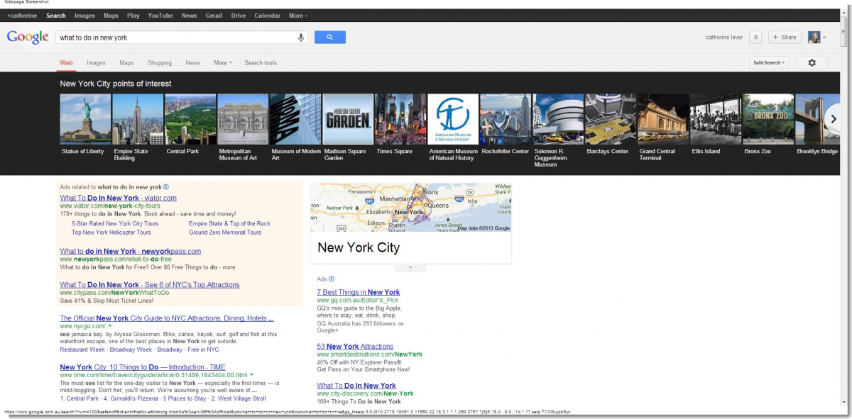The width and height of the screenshot is (852, 419).
Task: Open the "7 Best Things in New York" ad
Action: (359, 292)
